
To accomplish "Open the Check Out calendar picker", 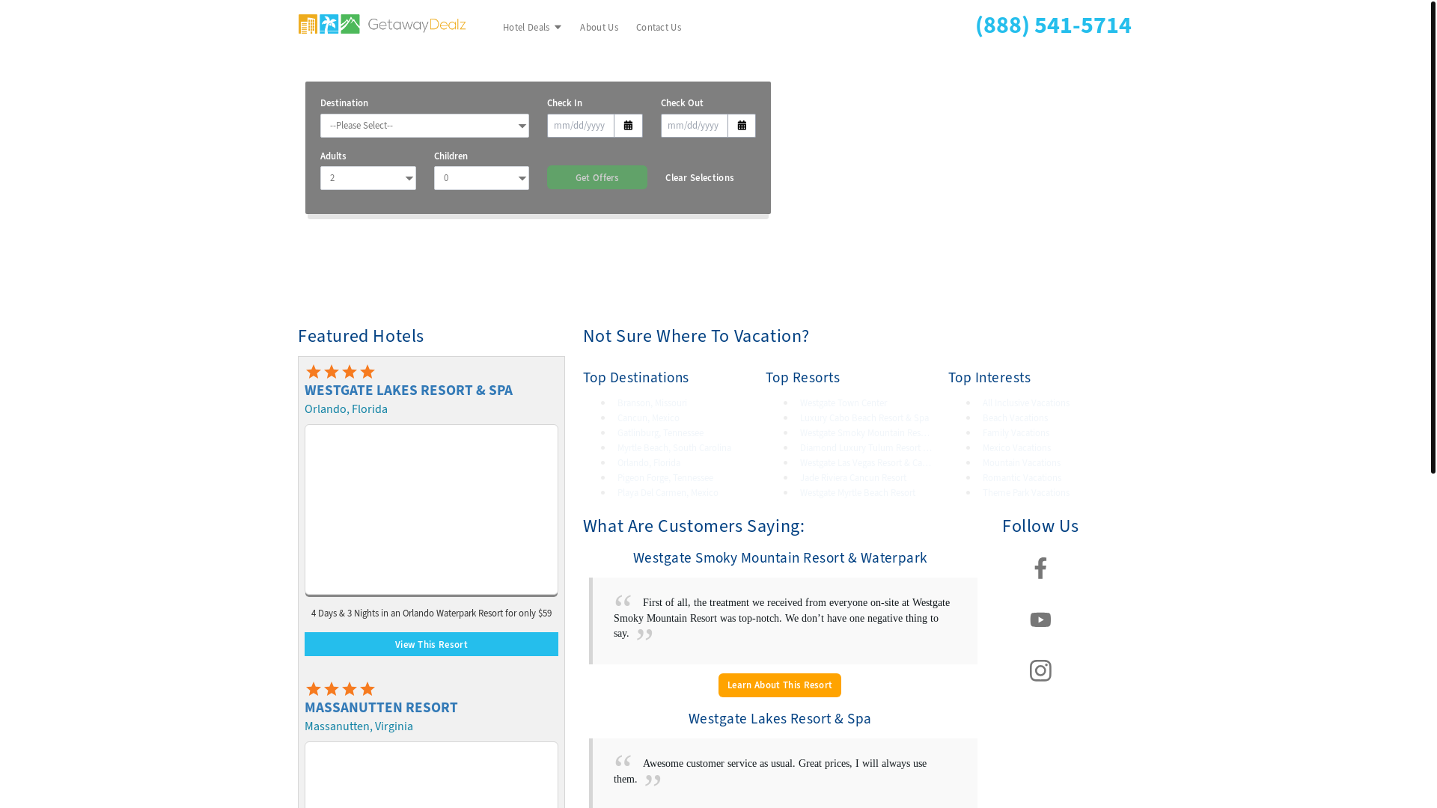I will tap(742, 126).
